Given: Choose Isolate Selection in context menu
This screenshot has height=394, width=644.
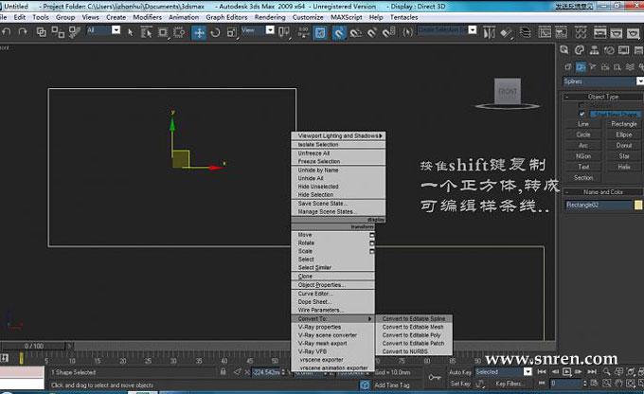Looking at the screenshot, I should click(338, 145).
